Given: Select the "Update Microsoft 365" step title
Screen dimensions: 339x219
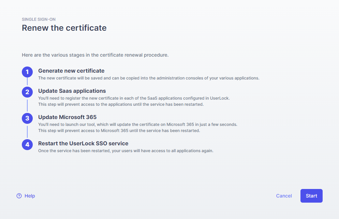Looking at the screenshot, I should pyautogui.click(x=67, y=117).
